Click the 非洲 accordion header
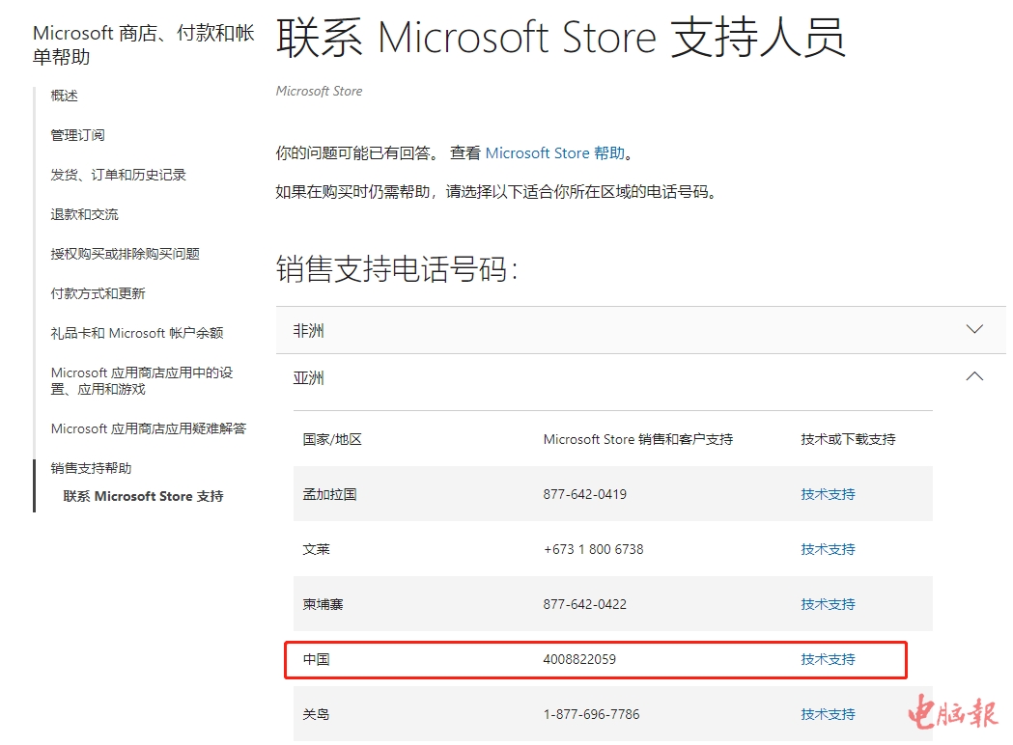The height and width of the screenshot is (745, 1013). point(309,331)
